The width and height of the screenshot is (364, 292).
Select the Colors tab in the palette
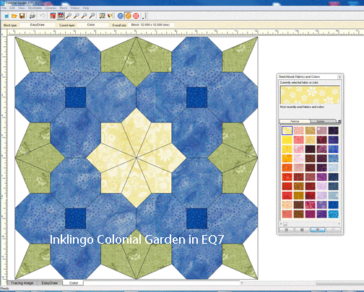[x=323, y=121]
